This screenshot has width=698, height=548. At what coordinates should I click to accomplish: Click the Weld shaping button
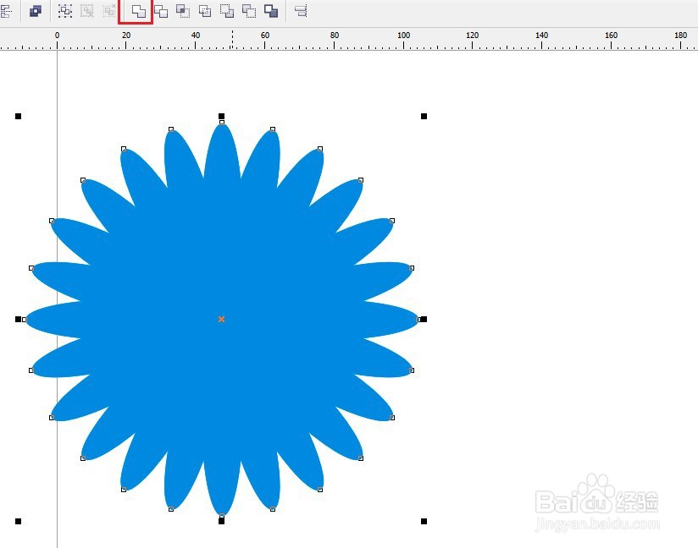pyautogui.click(x=138, y=11)
